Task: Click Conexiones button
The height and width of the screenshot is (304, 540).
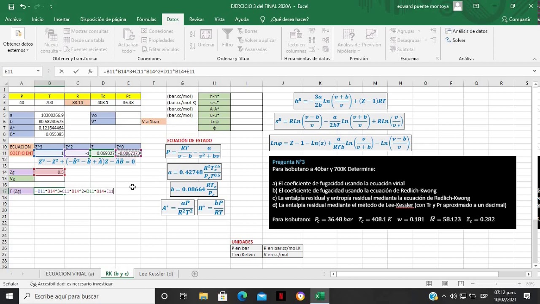Action: pyautogui.click(x=157, y=31)
